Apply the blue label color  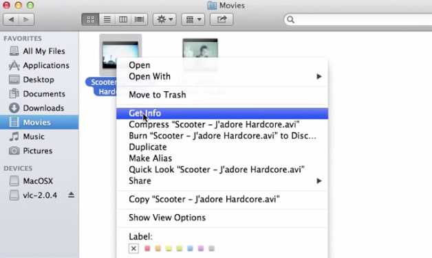tap(190, 248)
